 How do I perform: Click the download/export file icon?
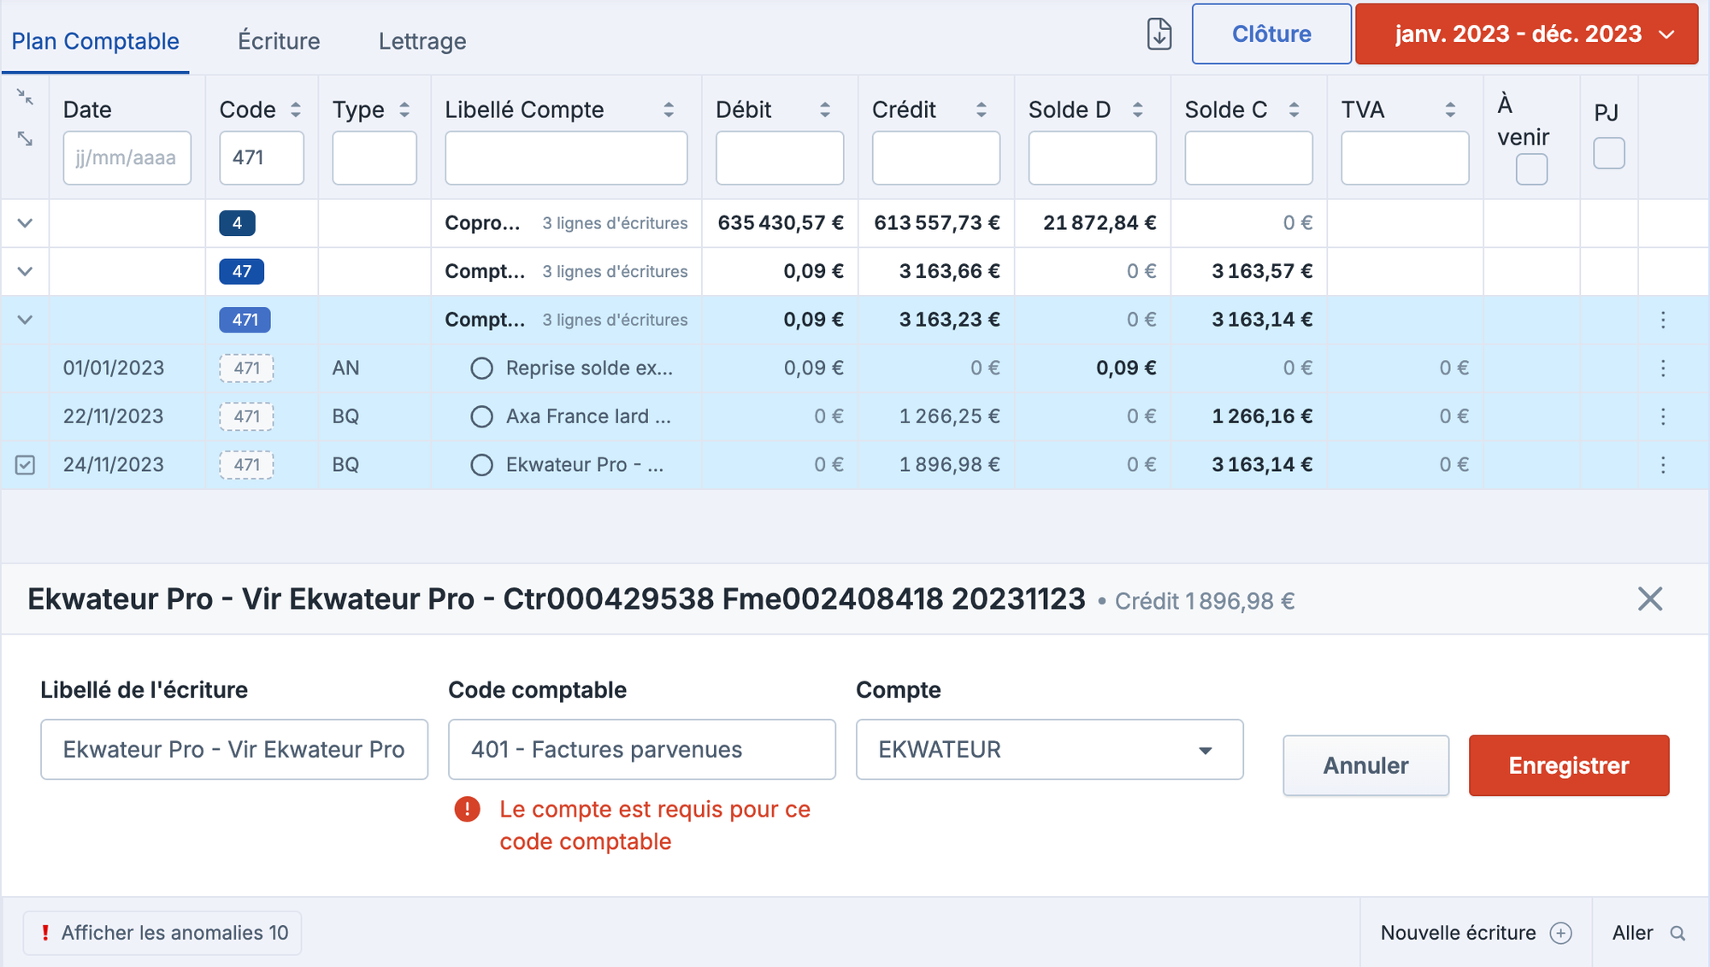[1159, 34]
